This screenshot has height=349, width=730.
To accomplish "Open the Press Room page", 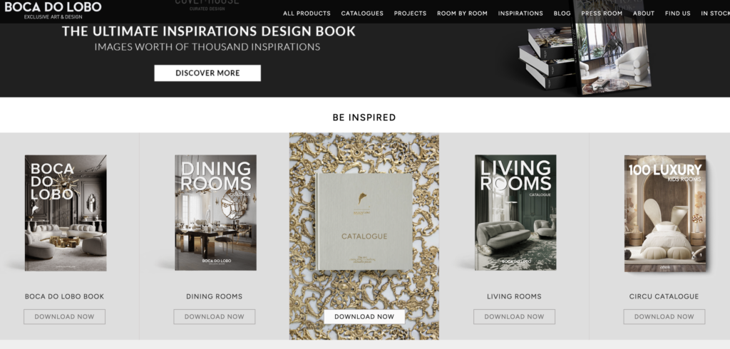I will coord(602,13).
